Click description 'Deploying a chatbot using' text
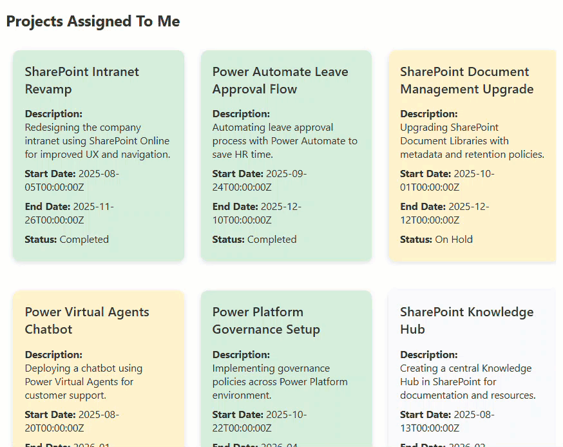This screenshot has width=563, height=447. pos(84,382)
